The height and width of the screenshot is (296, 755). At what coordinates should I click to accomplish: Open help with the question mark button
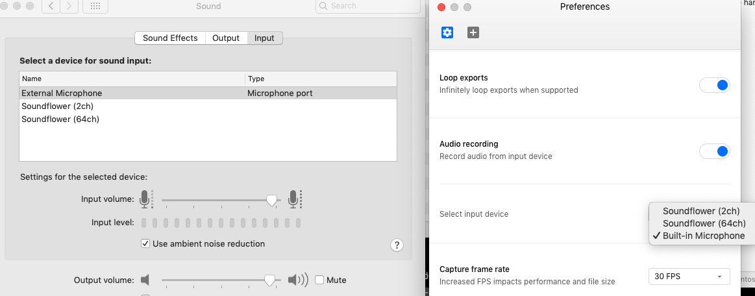coord(396,245)
